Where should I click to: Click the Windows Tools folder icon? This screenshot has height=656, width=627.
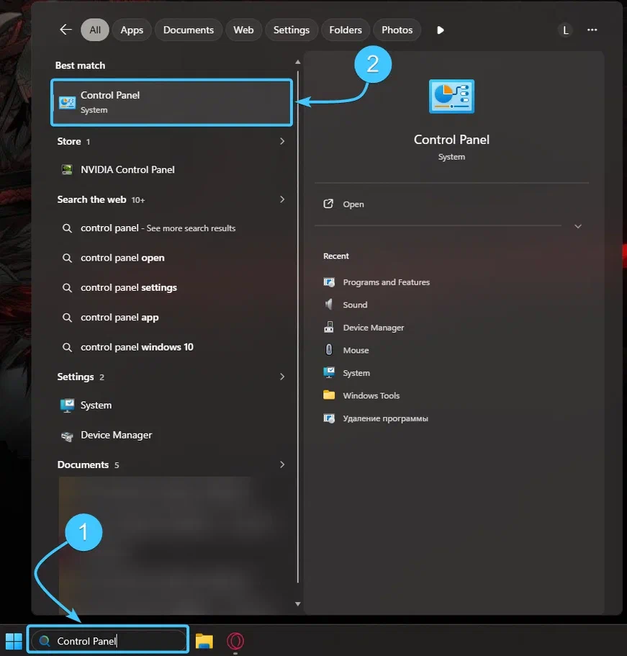[329, 395]
